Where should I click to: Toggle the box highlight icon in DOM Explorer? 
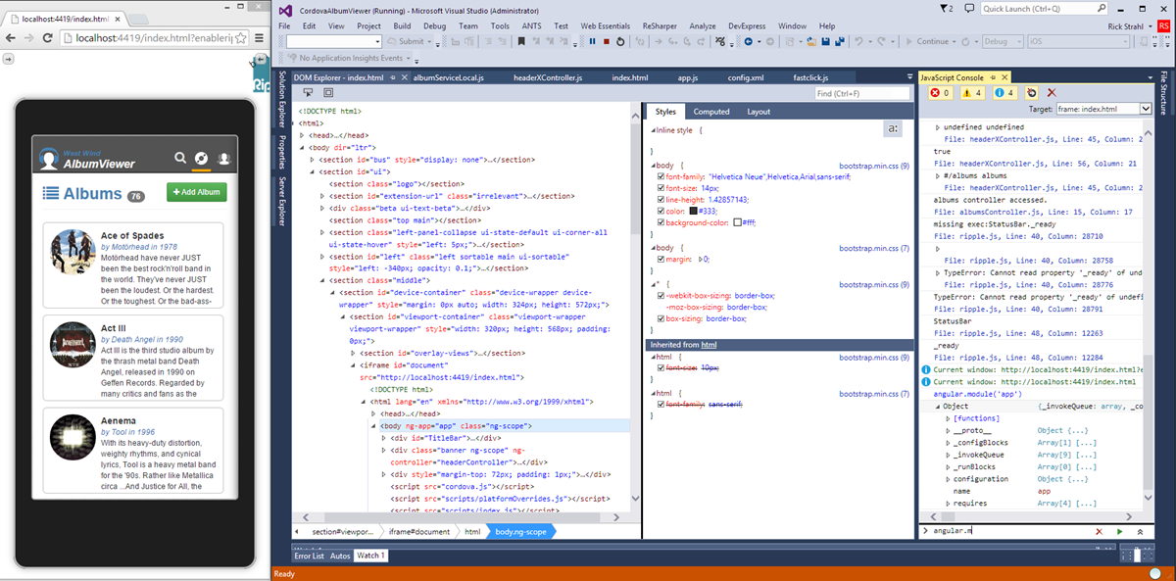[x=328, y=92]
